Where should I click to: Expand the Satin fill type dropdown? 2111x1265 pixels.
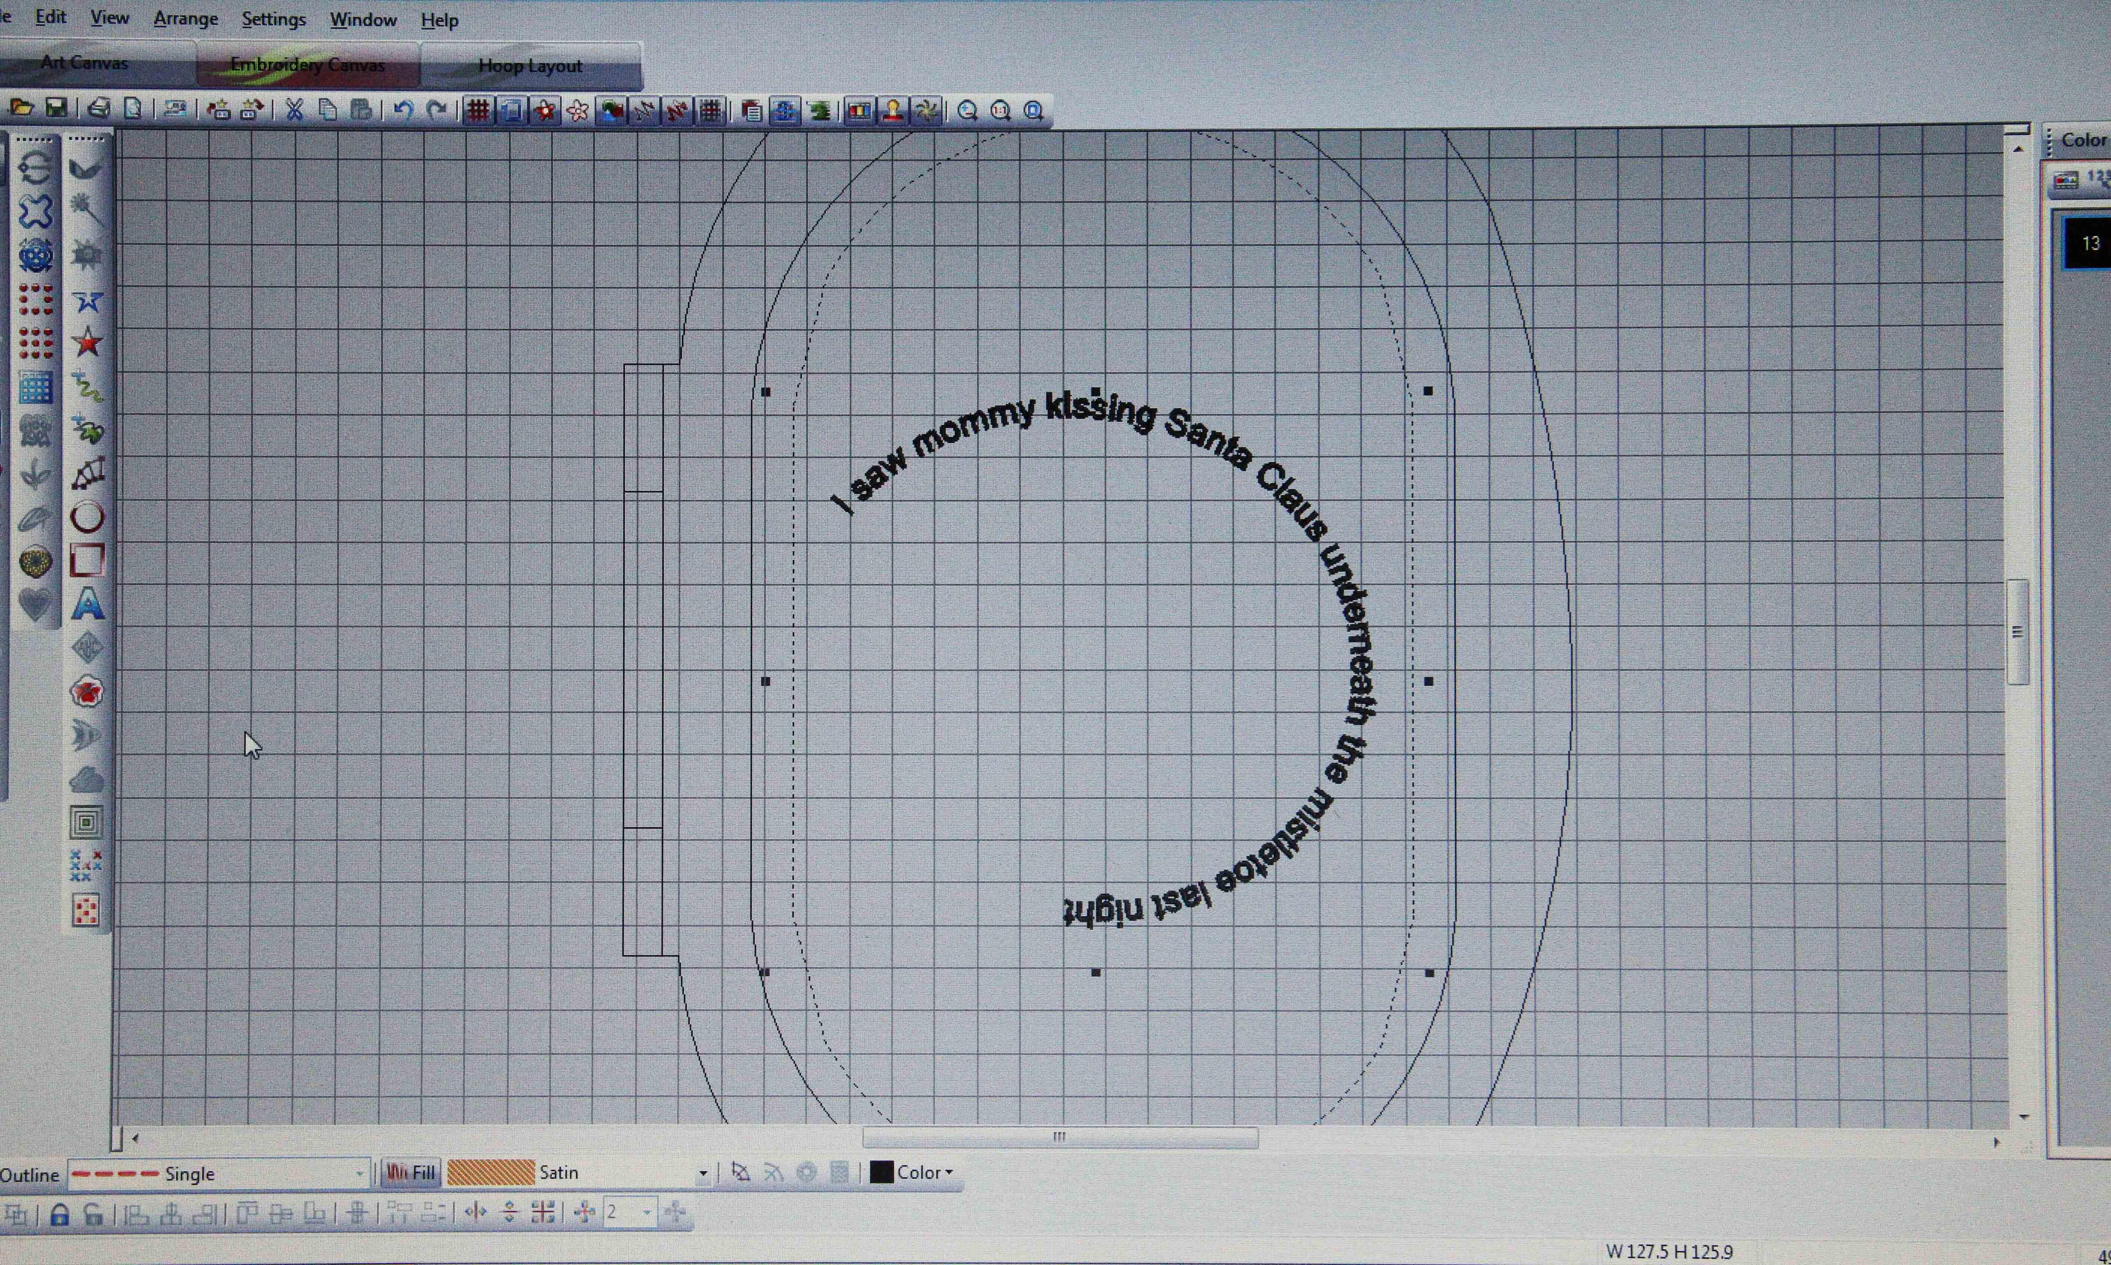[703, 1174]
